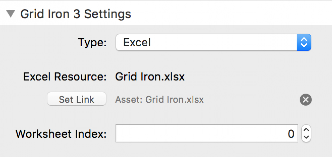The height and width of the screenshot is (157, 332).
Task: Select the Grid Iron.xlsx resource name
Action: (x=150, y=77)
